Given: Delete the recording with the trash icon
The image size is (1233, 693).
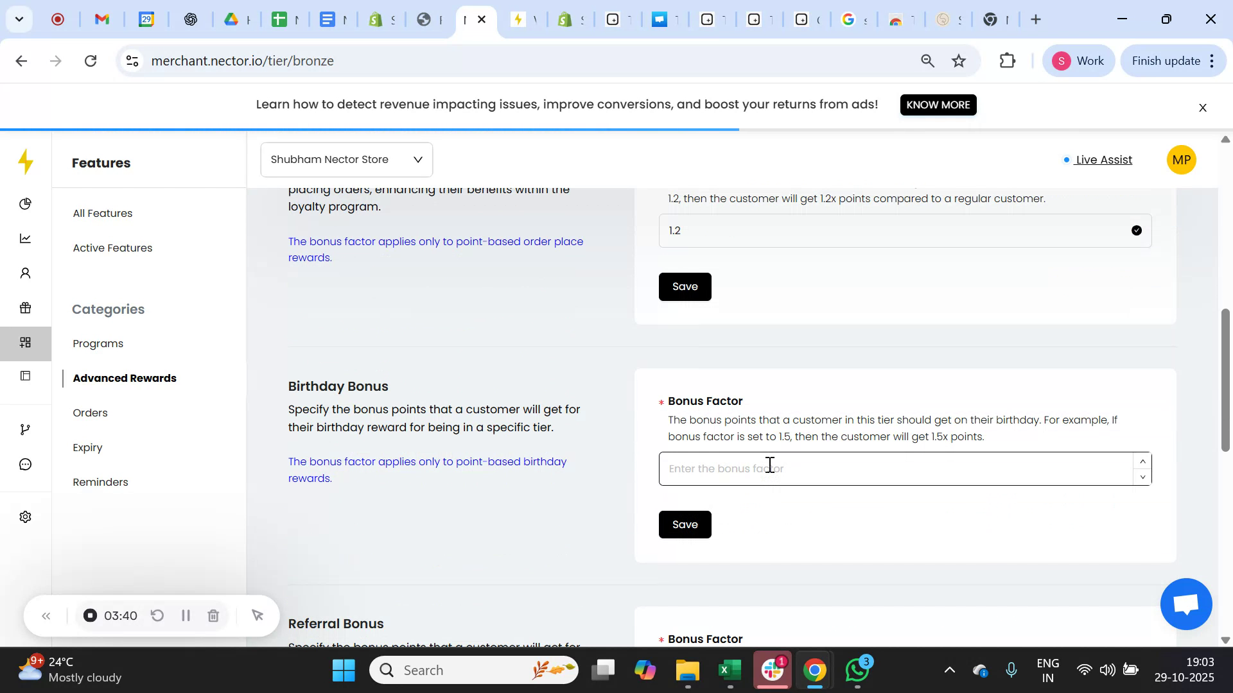Looking at the screenshot, I should click(x=213, y=615).
